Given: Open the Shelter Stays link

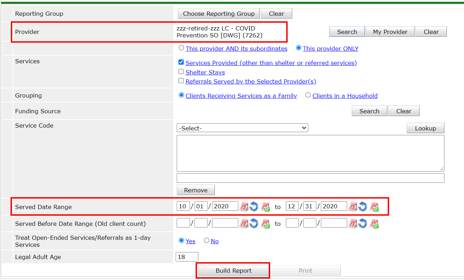Looking at the screenshot, I should pos(205,72).
